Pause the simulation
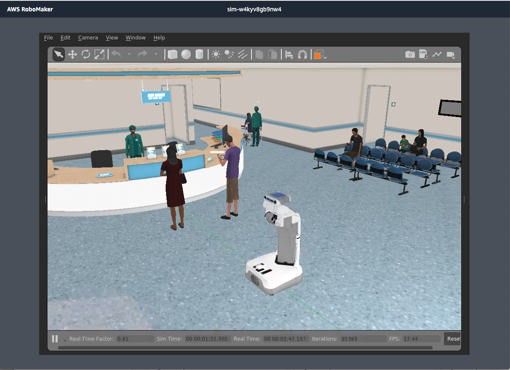Viewport: 510px width, 370px height. [55, 339]
